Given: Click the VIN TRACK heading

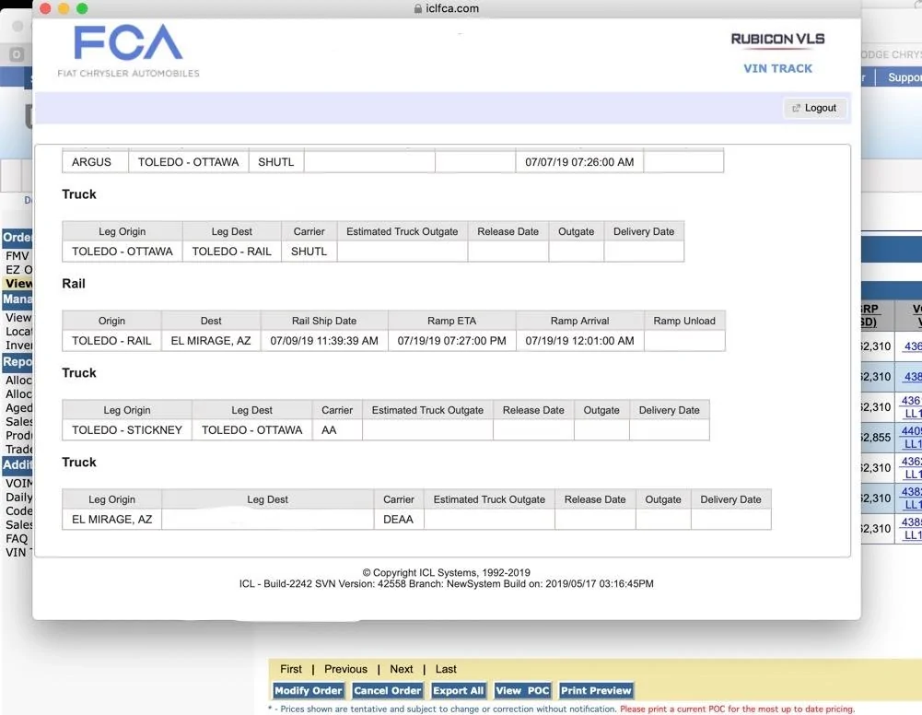Looking at the screenshot, I should point(777,68).
